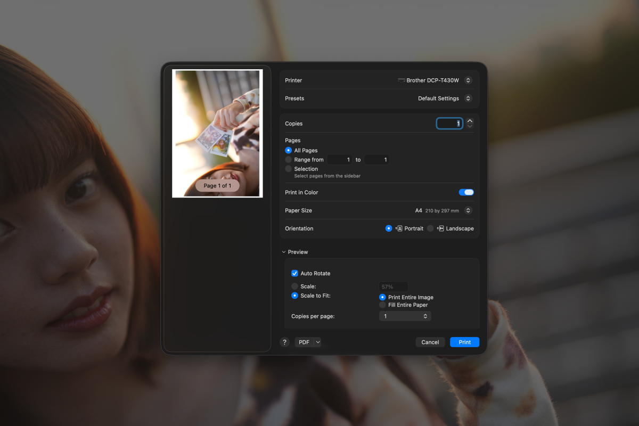Expand the Paper Size A4 dropdown
This screenshot has height=426, width=639.
[x=468, y=210]
